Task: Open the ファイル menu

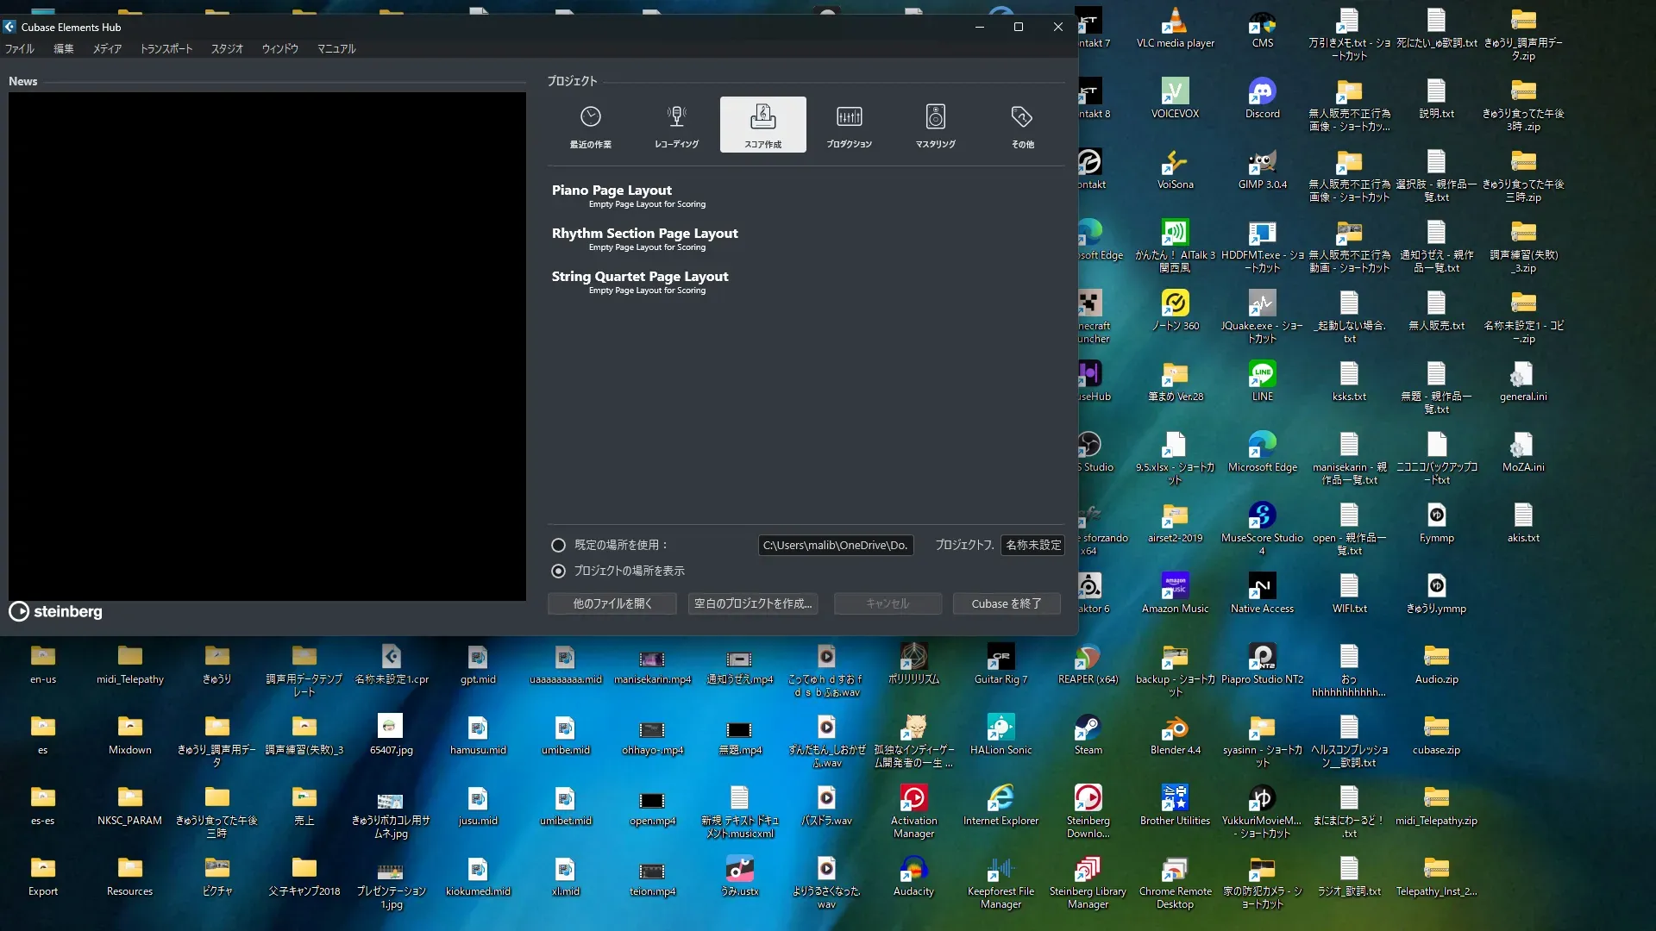Action: (19, 49)
